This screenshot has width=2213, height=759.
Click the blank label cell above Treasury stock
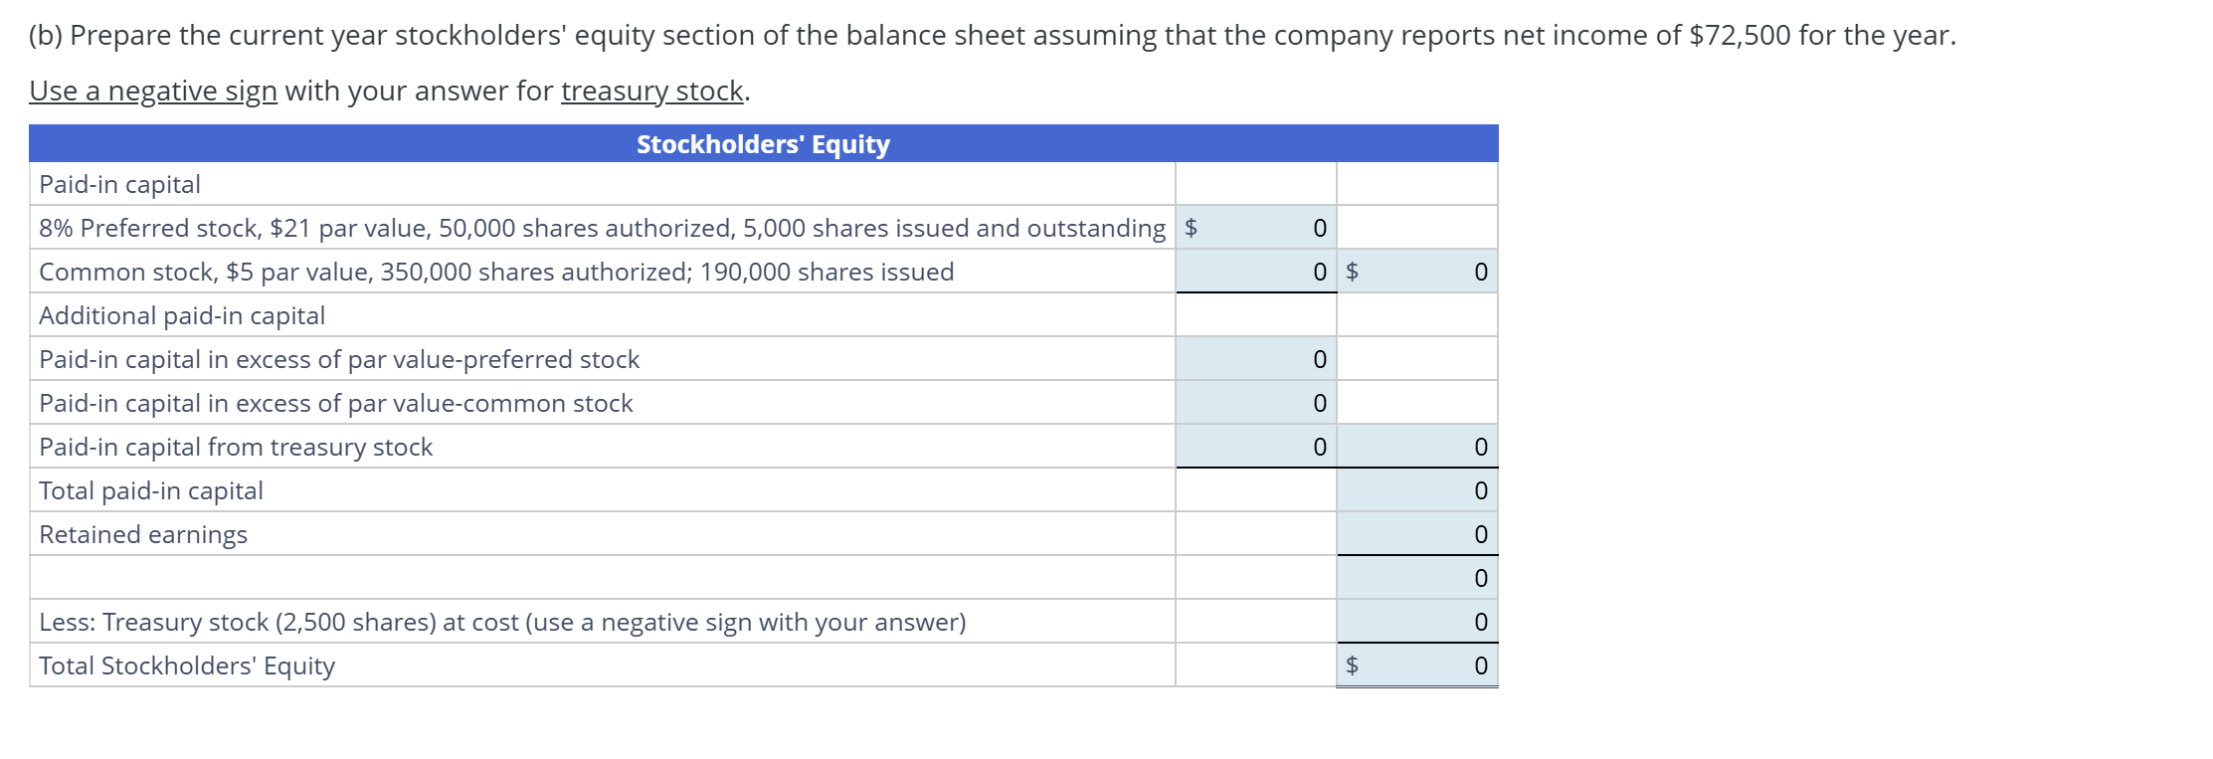pos(603,578)
